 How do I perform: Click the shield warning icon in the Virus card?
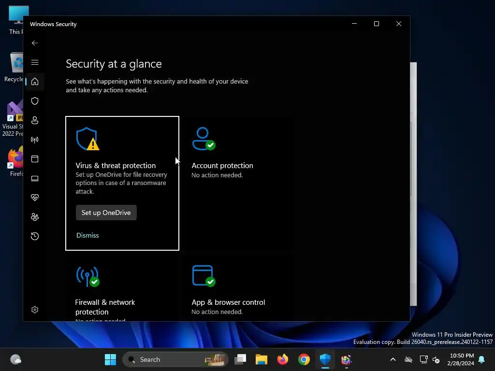click(x=87, y=139)
